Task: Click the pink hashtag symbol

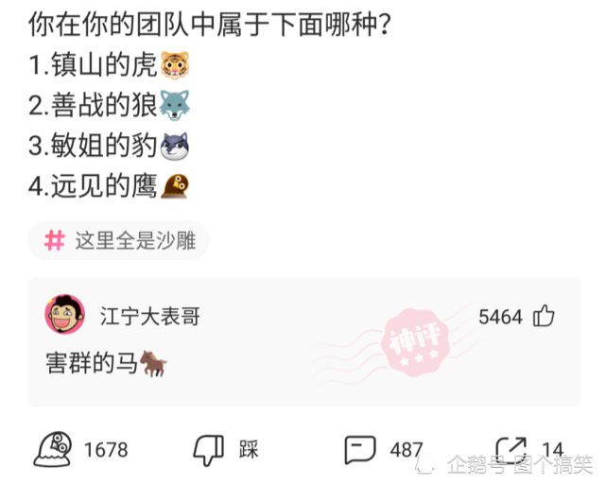Action: coord(55,240)
